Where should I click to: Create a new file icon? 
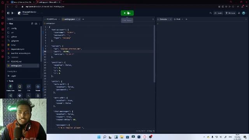click(32, 24)
